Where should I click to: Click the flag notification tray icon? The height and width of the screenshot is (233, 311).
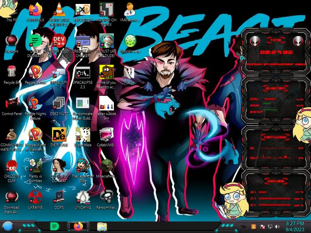[262, 226]
